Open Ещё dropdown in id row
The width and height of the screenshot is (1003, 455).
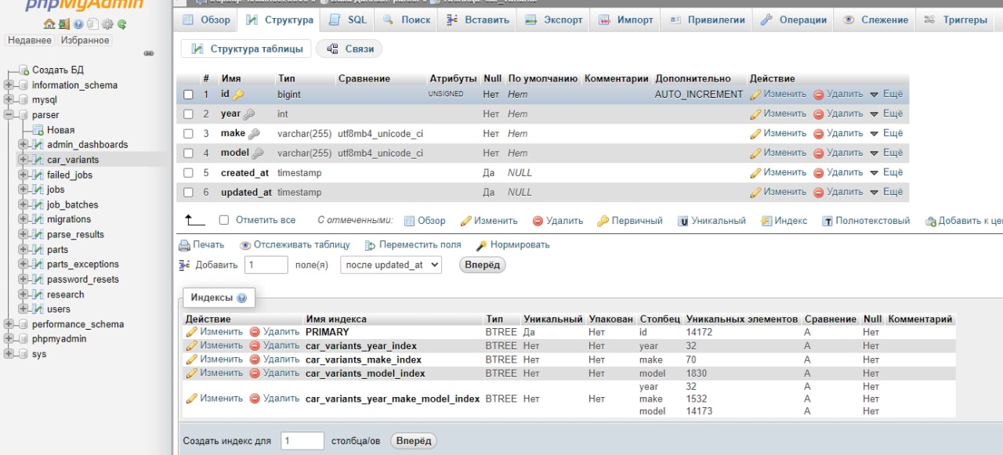click(x=885, y=94)
